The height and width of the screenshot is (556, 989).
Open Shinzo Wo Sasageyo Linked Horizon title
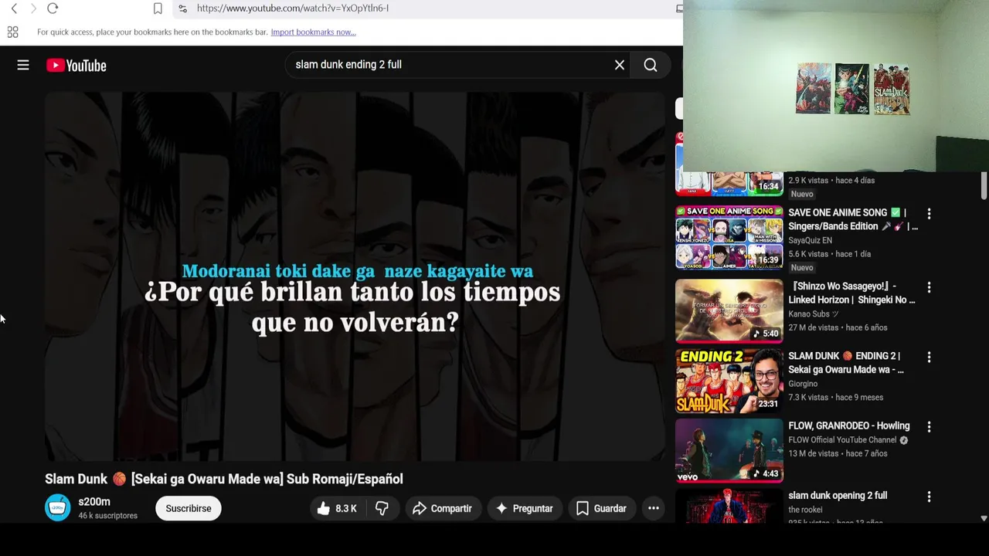[851, 293]
